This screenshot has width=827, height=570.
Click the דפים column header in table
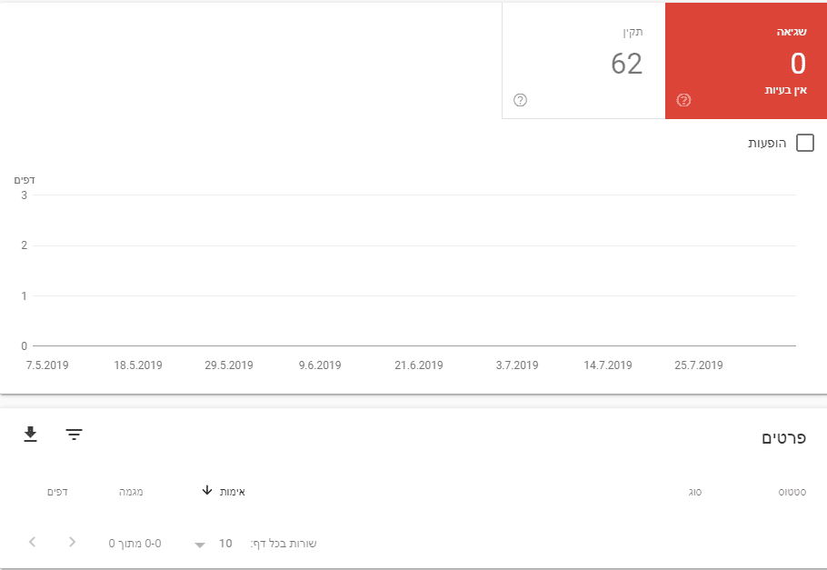tap(57, 492)
